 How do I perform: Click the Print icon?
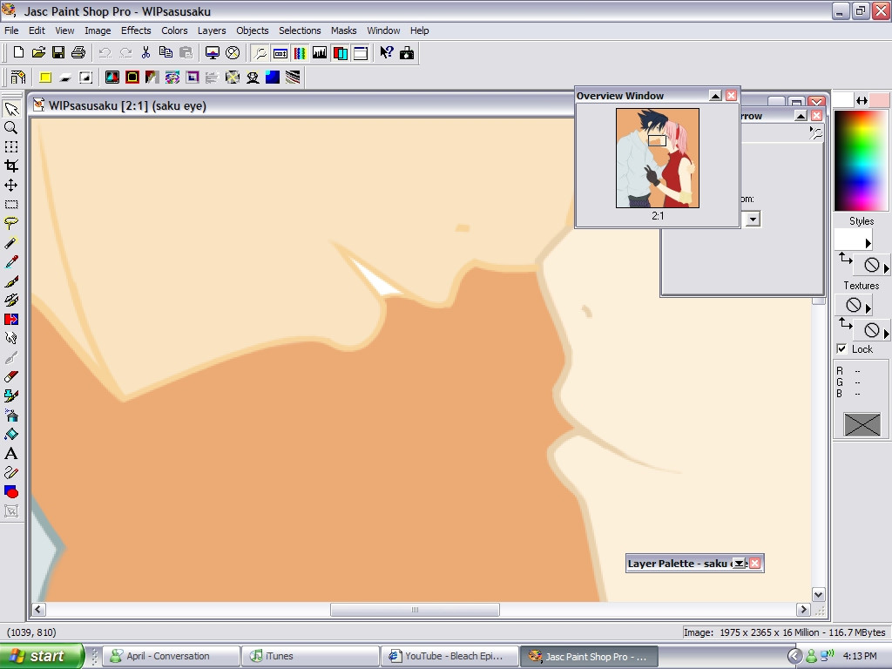click(78, 53)
